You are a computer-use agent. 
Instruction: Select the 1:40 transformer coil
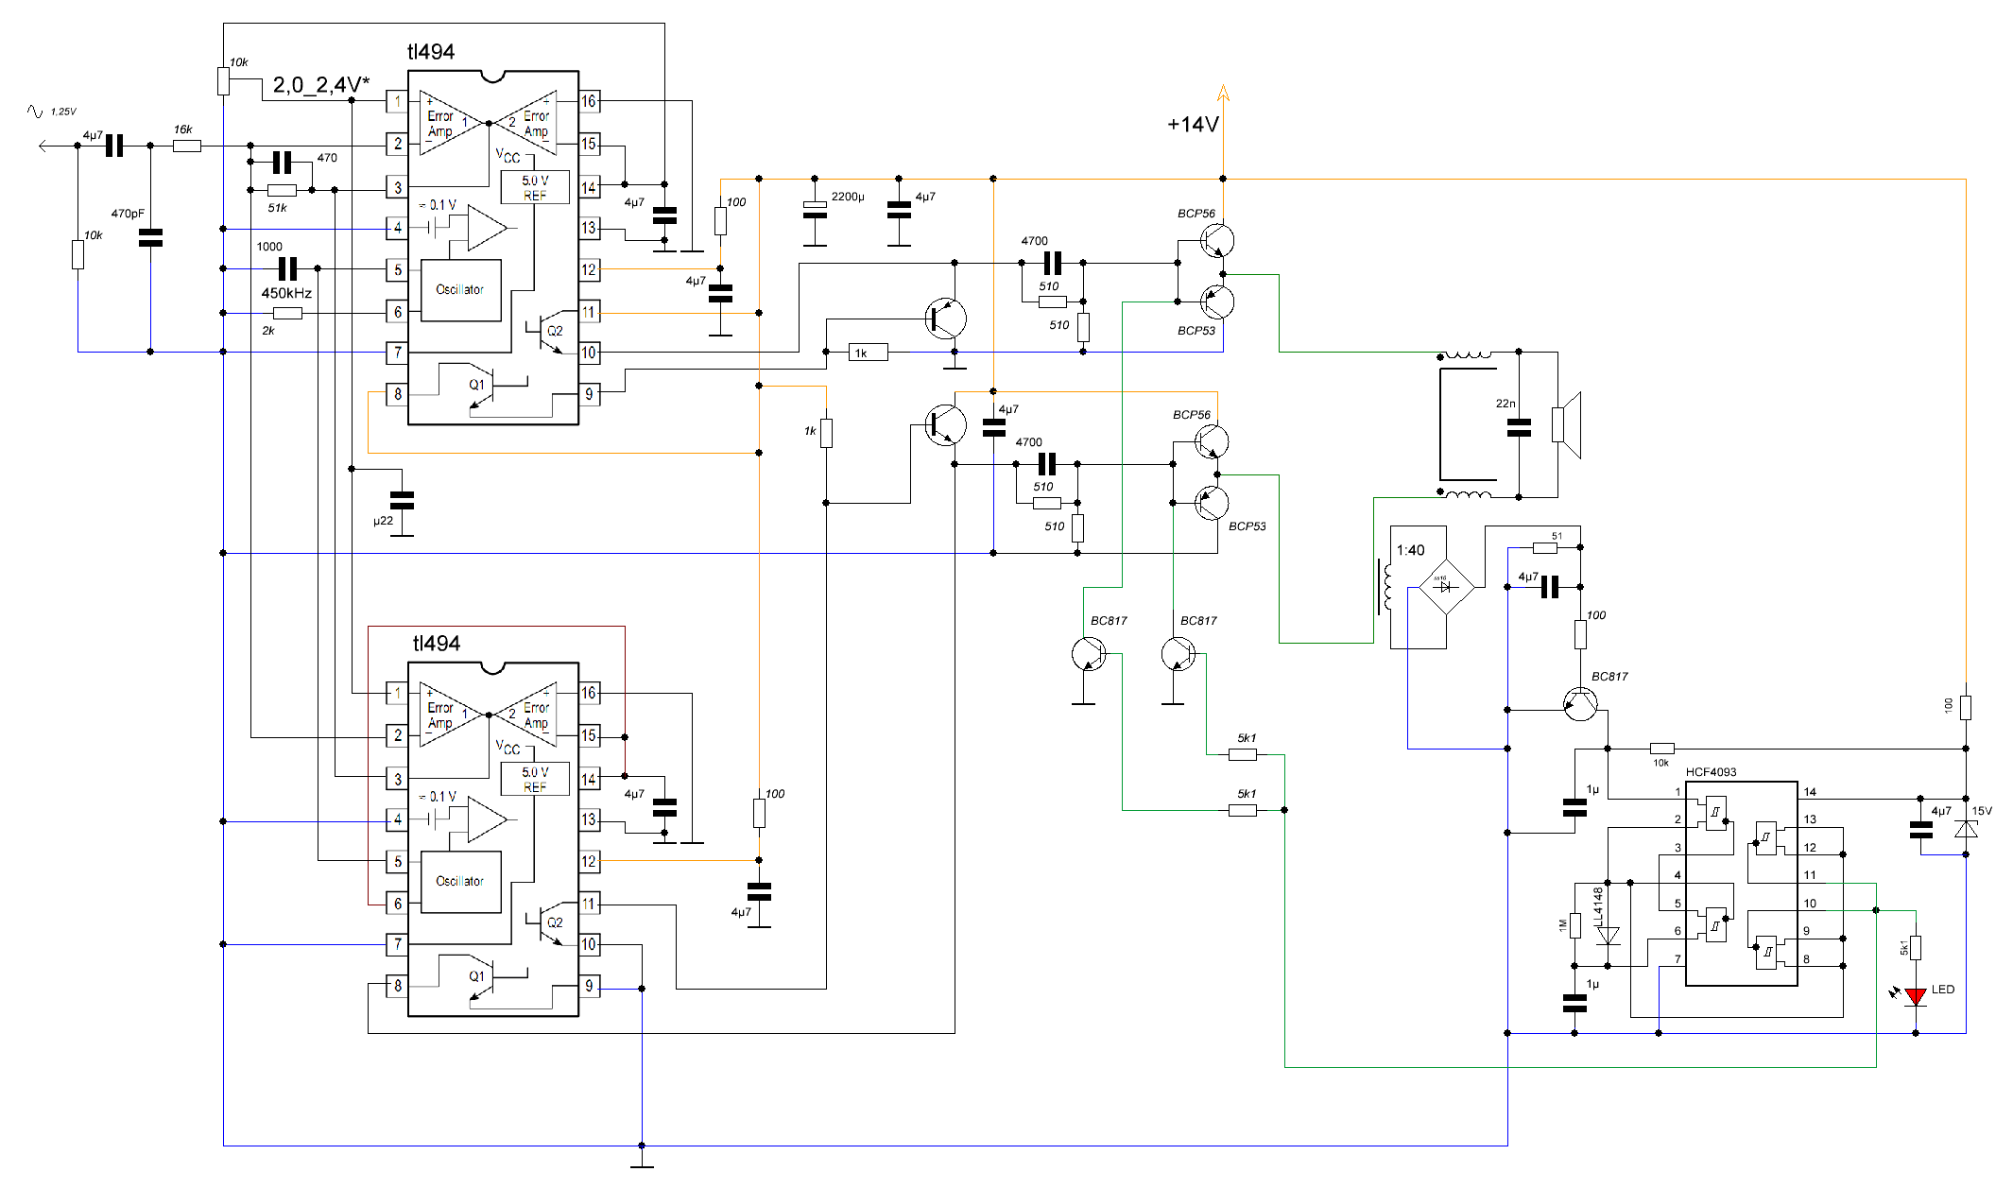point(1385,586)
